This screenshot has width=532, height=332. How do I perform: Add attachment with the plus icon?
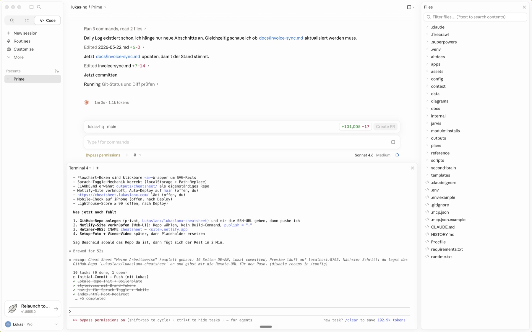coord(127,155)
